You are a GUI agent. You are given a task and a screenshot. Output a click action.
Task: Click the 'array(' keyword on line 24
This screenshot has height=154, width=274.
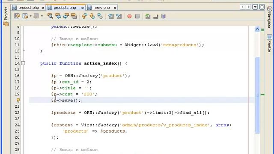tap(223, 125)
